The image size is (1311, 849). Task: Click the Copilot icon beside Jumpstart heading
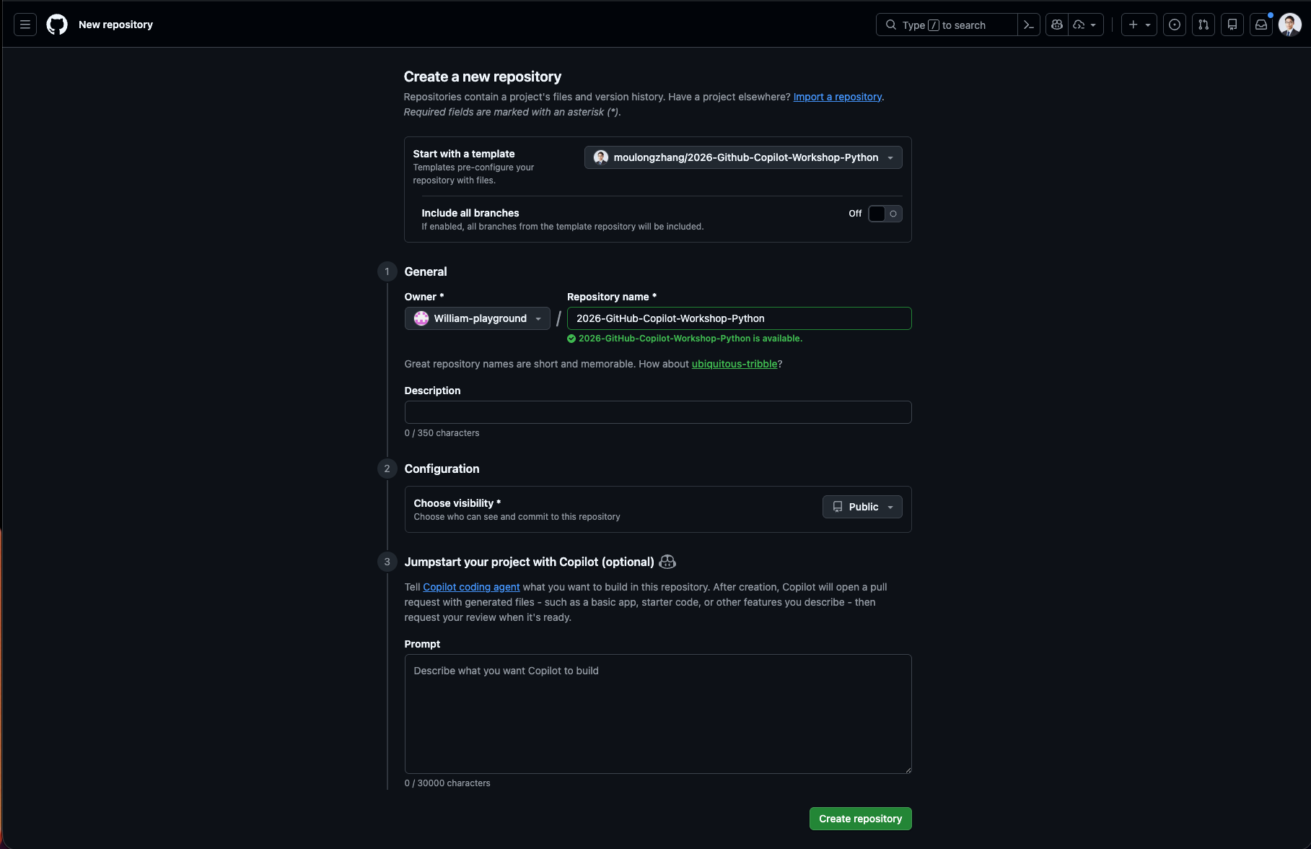click(667, 562)
